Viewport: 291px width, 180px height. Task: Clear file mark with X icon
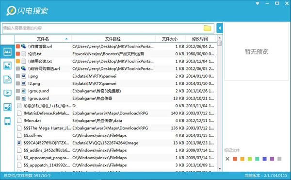tap(227, 159)
